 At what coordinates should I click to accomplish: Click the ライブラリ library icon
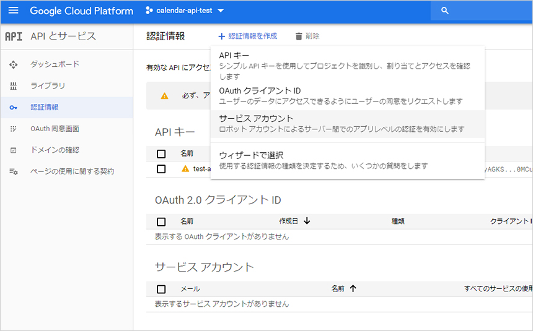(x=13, y=86)
